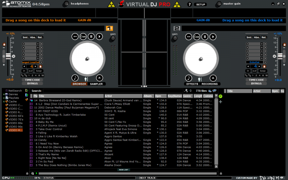Enable BYPASS on deck 1
This screenshot has height=180, width=288.
pyautogui.click(x=32, y=84)
